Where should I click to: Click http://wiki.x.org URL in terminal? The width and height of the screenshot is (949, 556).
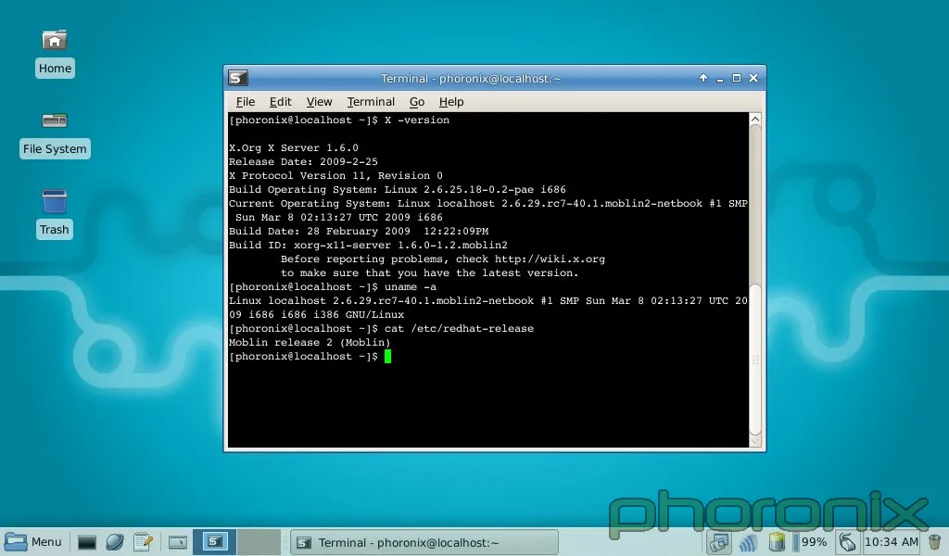(550, 259)
